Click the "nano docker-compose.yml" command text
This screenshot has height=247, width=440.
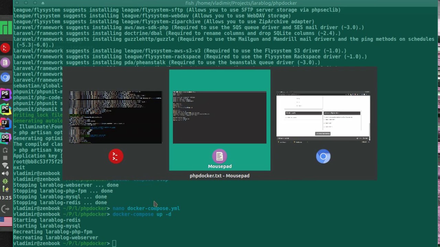coord(146,209)
